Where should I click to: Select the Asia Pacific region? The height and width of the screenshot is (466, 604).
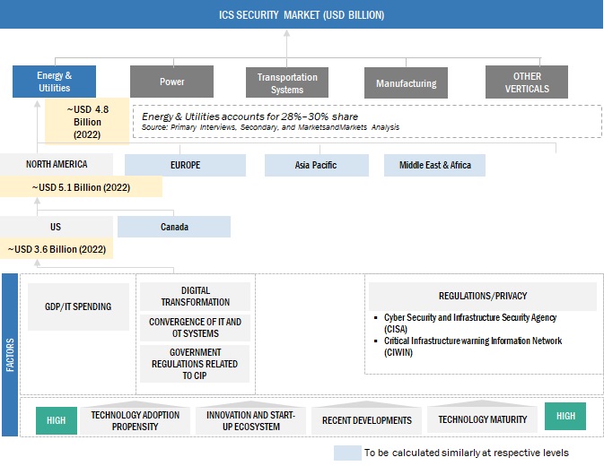tap(316, 165)
